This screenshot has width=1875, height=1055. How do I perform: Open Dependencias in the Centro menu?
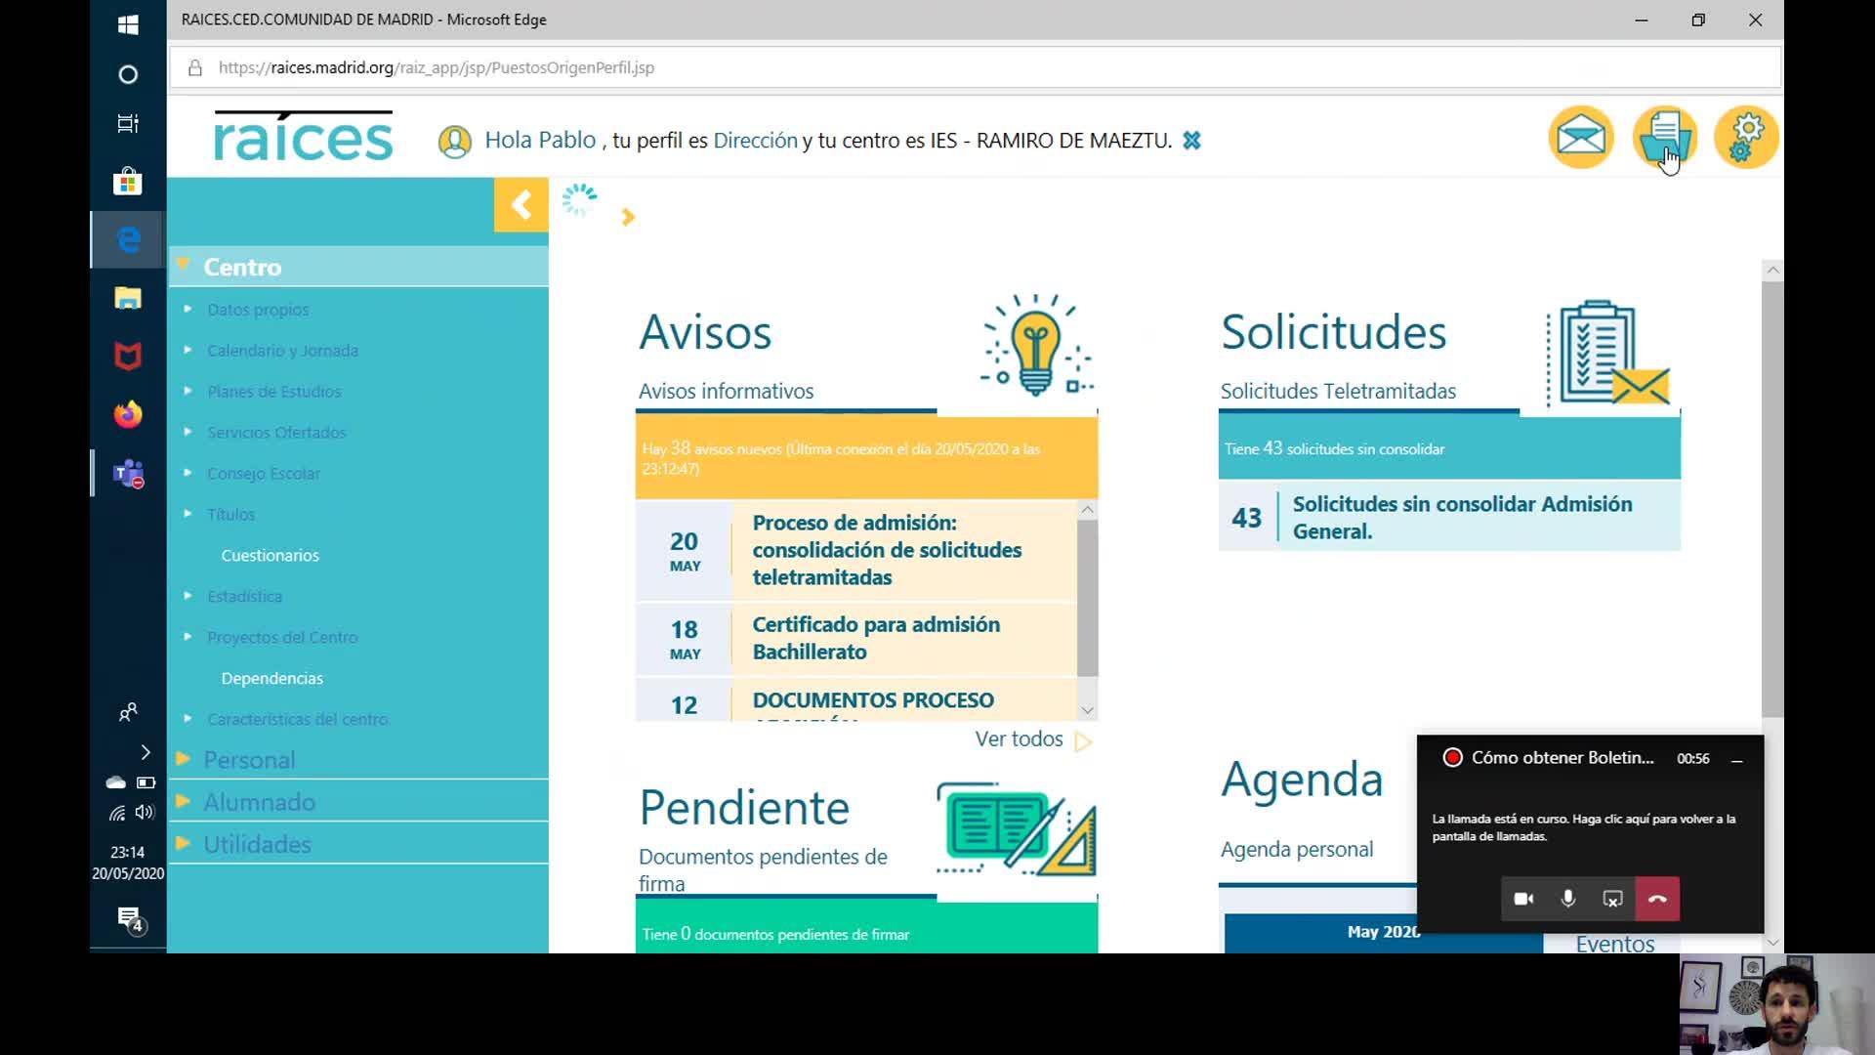(271, 678)
